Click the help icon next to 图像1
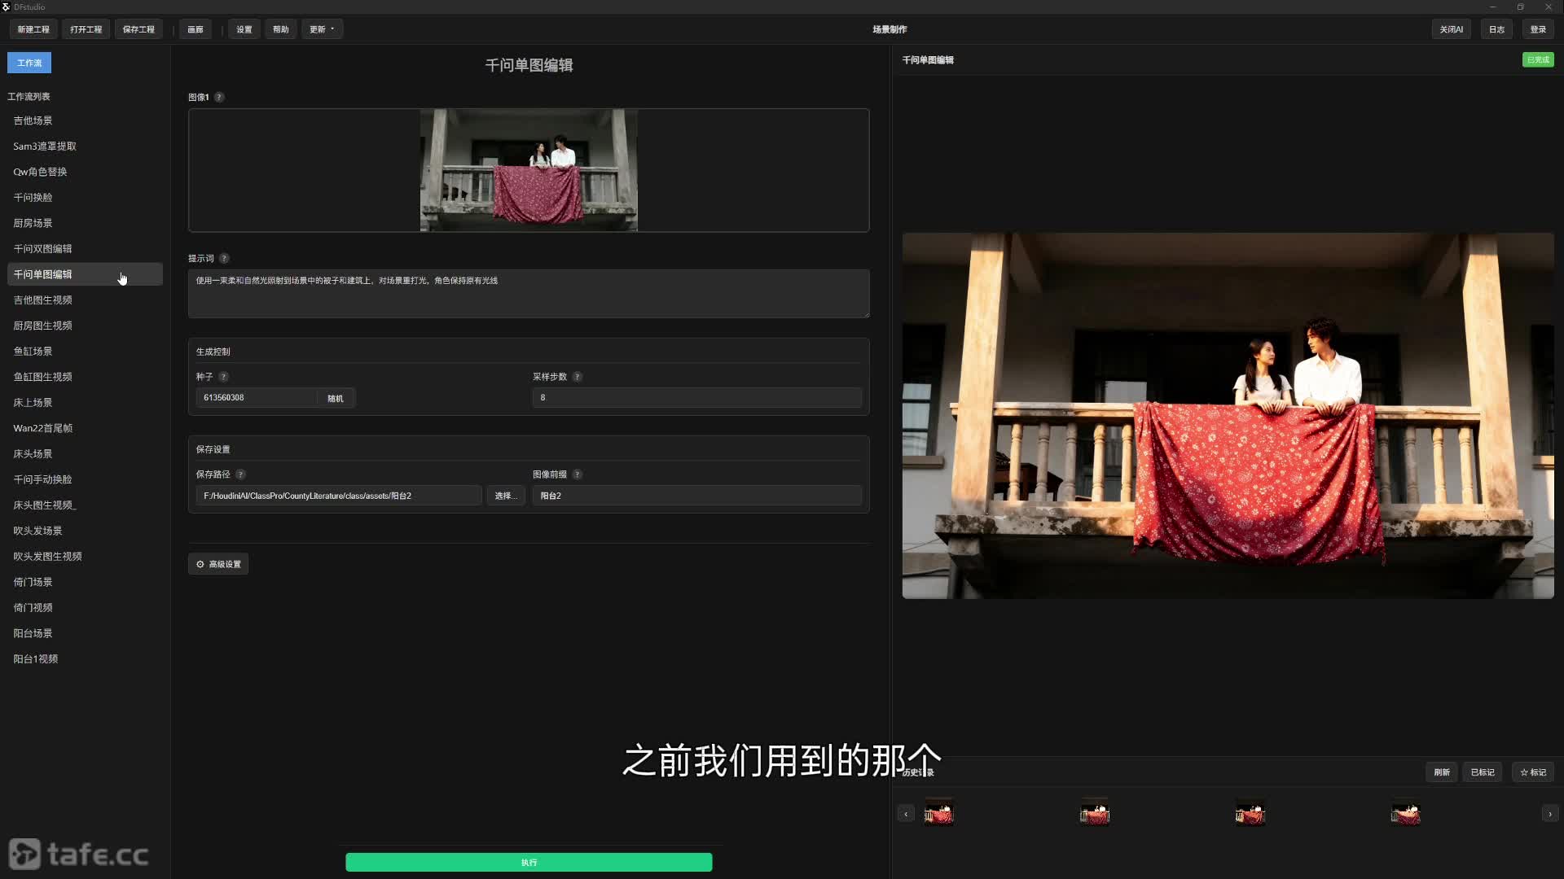 pos(219,97)
